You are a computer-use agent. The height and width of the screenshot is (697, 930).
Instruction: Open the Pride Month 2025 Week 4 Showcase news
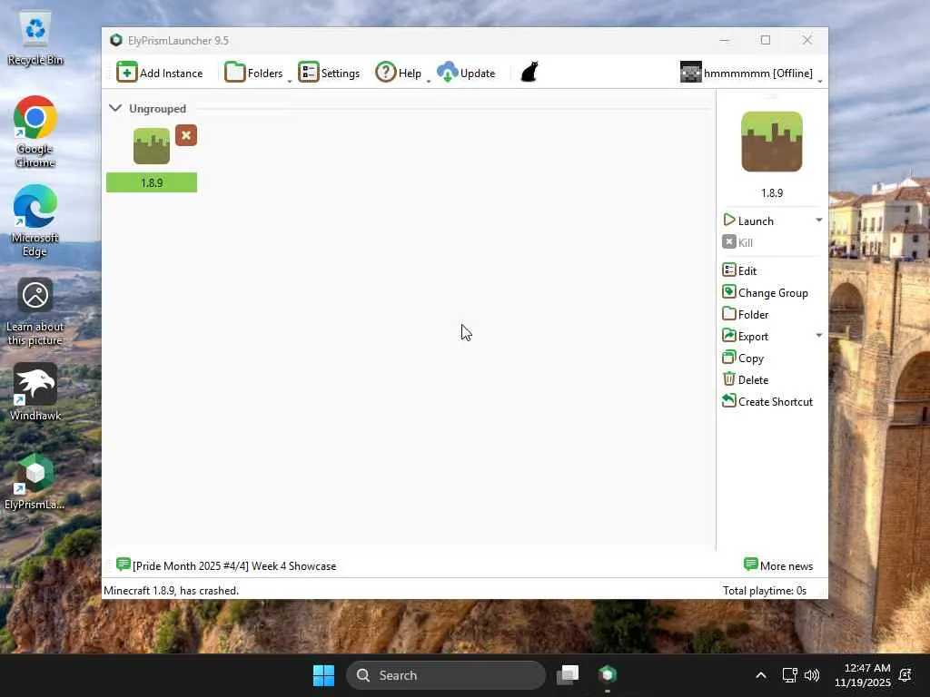click(226, 565)
